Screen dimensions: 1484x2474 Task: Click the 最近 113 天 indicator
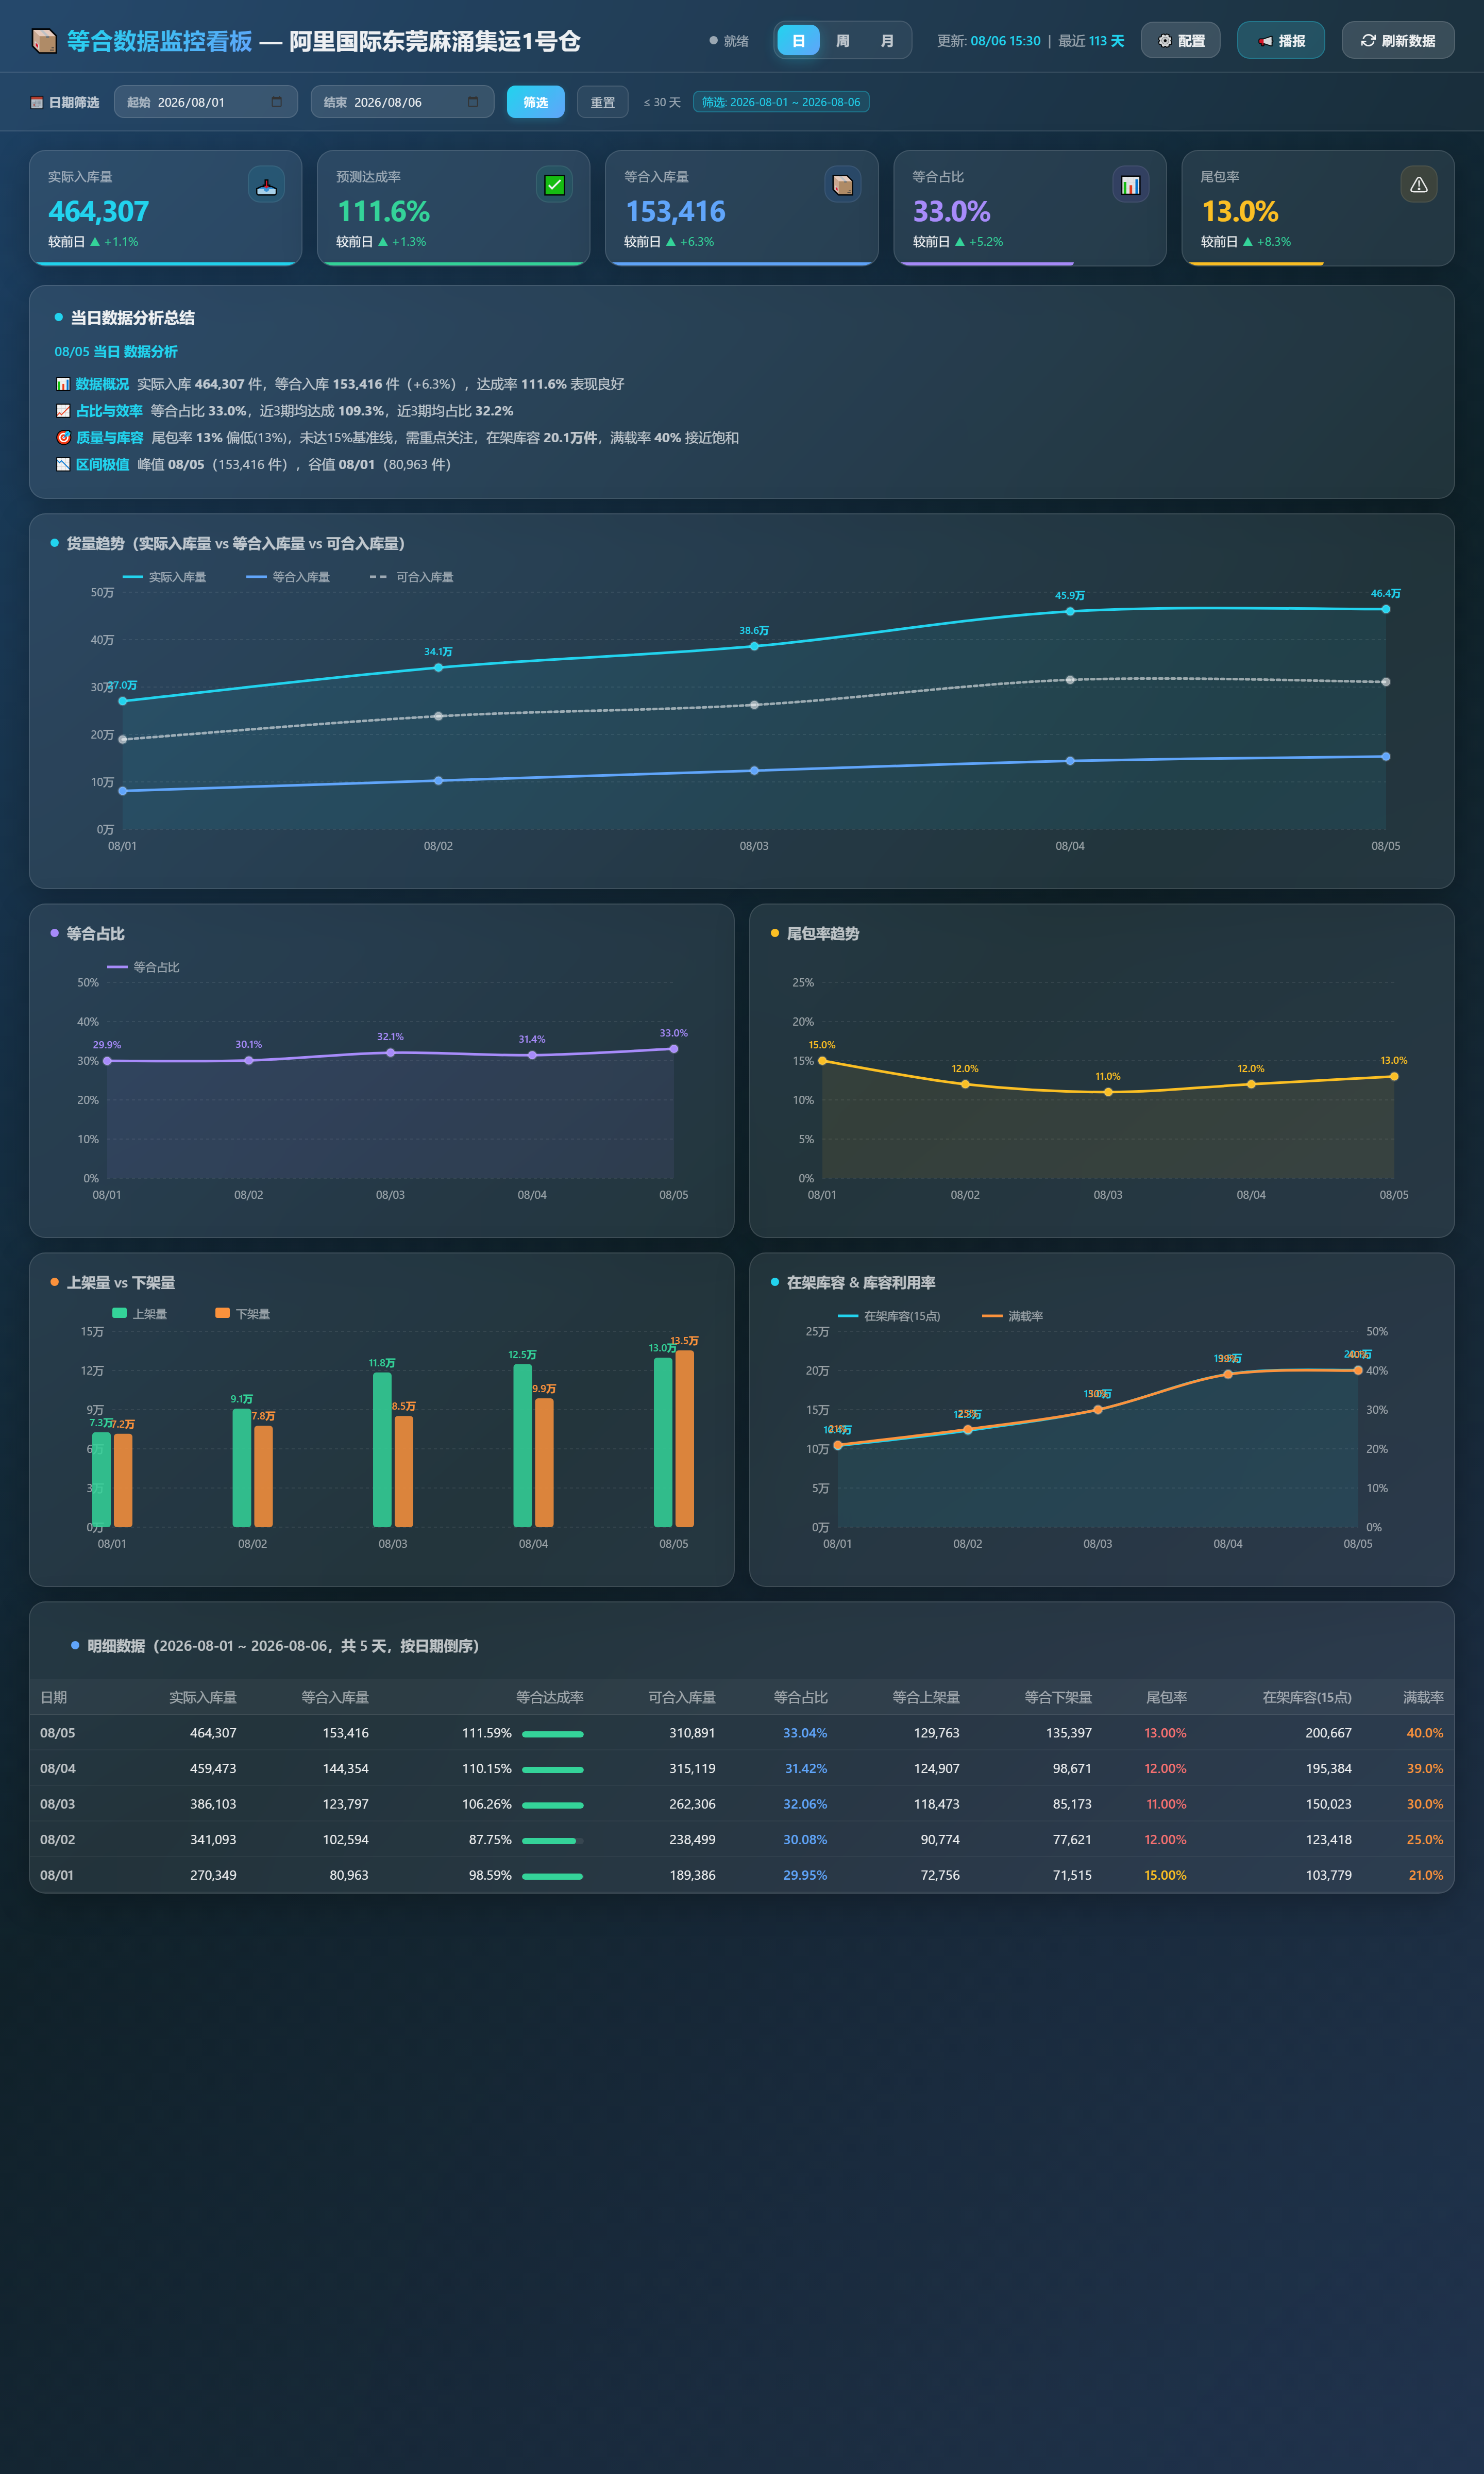click(x=1091, y=41)
